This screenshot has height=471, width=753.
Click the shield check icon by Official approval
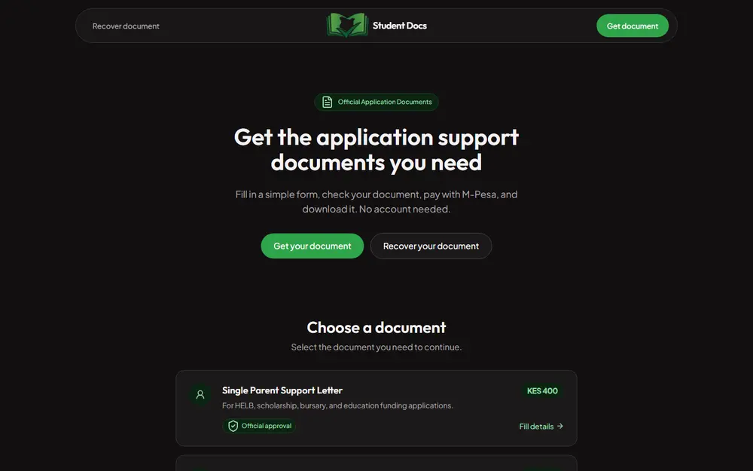tap(233, 426)
